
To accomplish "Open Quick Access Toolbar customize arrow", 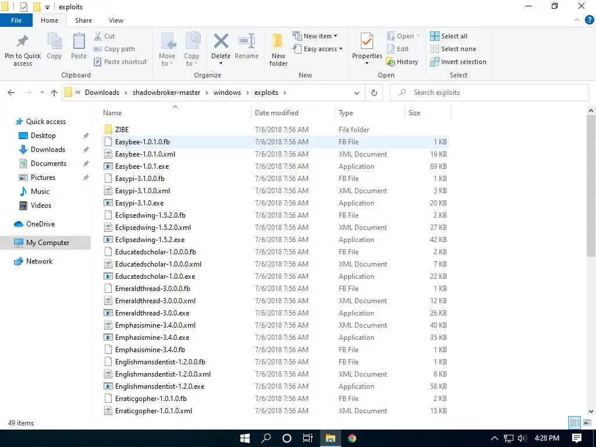I will [x=47, y=7].
